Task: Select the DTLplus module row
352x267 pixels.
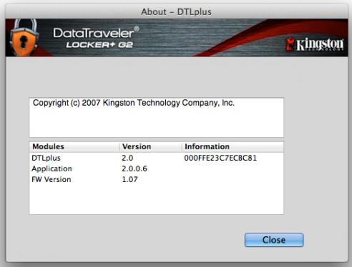Action: [157, 158]
